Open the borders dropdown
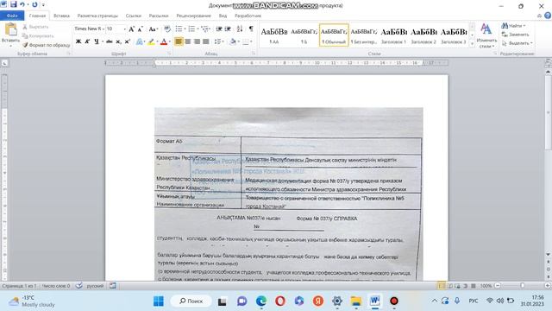This screenshot has height=311, width=552. pyautogui.click(x=251, y=41)
